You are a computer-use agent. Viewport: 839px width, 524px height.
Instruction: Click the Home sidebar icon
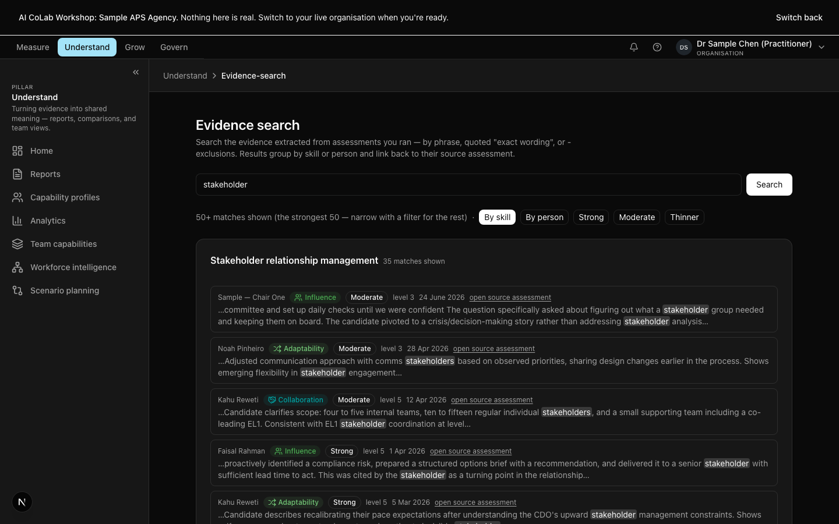point(17,151)
